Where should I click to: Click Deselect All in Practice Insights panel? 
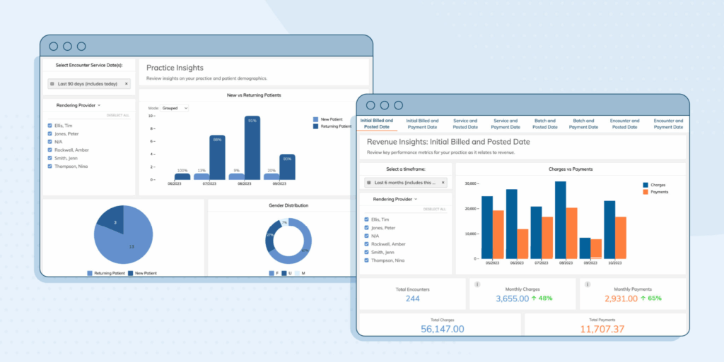(x=118, y=115)
